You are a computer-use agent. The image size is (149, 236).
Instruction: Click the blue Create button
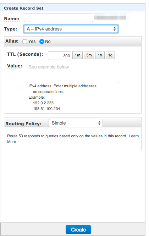click(x=78, y=230)
